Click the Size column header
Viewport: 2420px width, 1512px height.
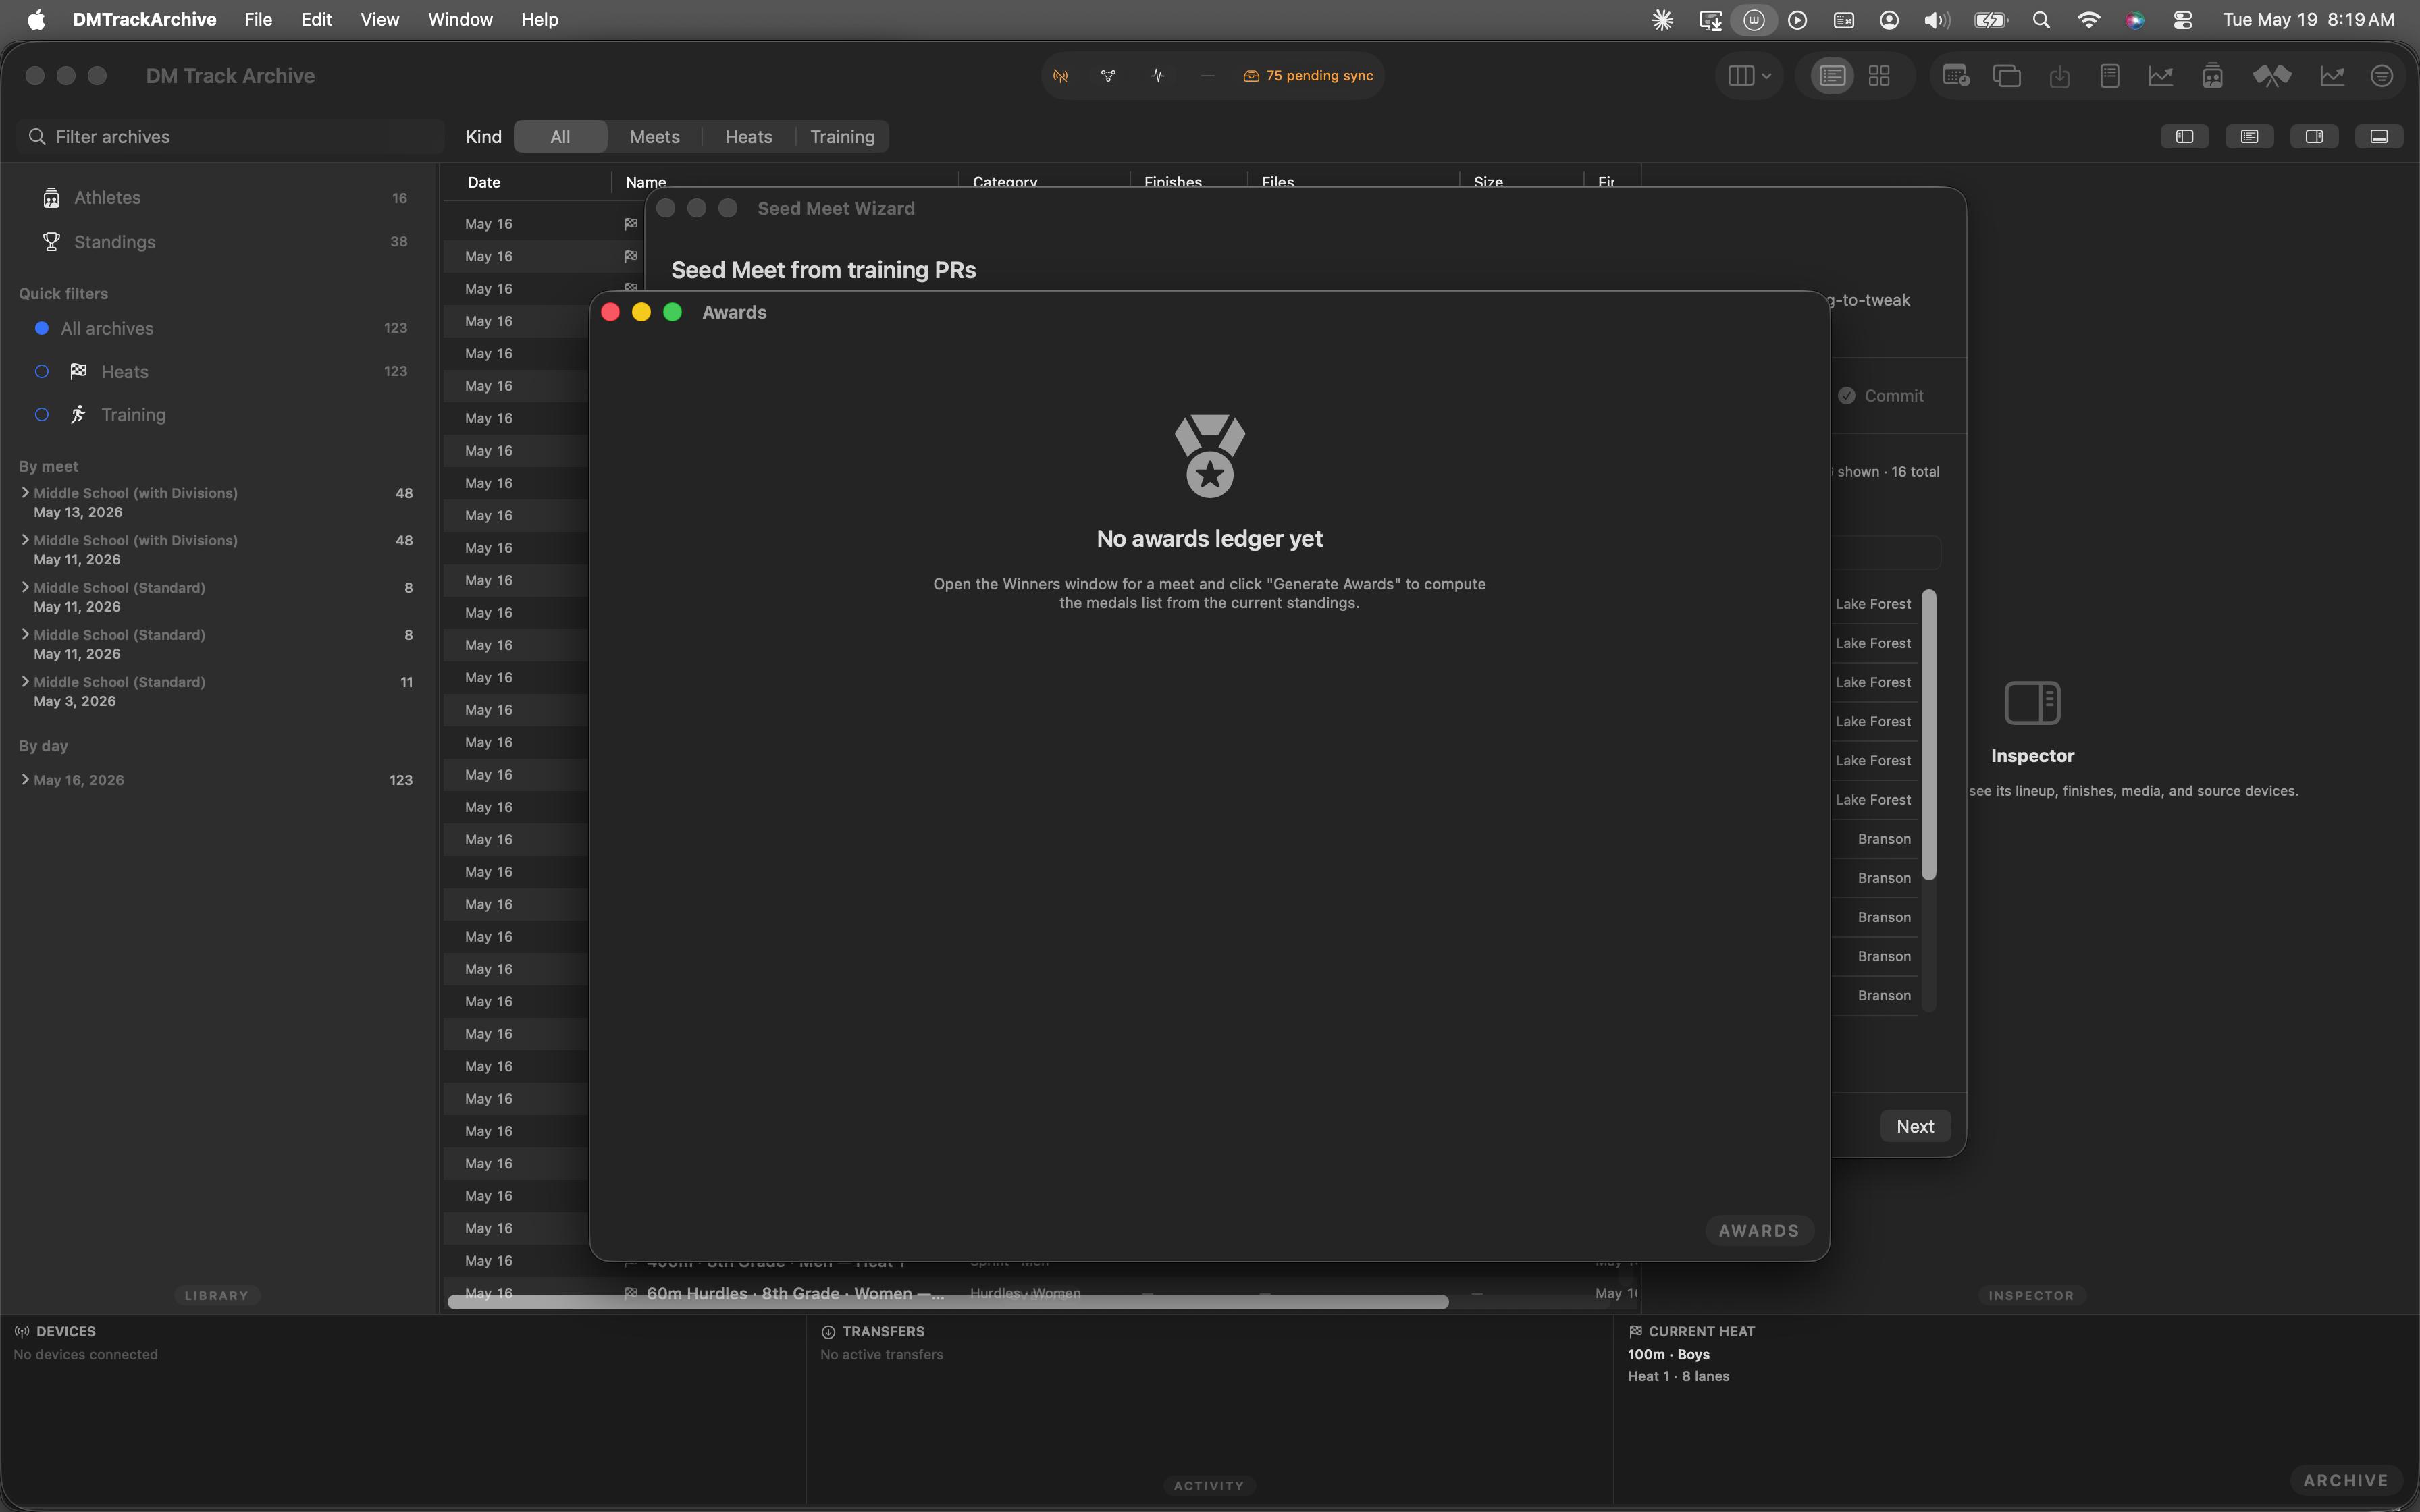point(1488,182)
